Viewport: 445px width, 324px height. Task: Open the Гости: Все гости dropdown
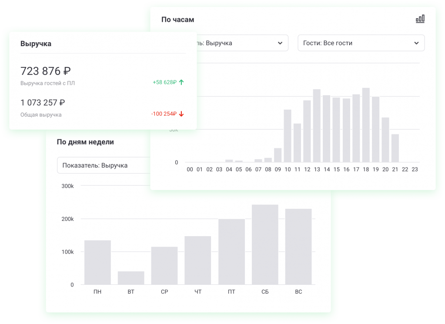(361, 43)
